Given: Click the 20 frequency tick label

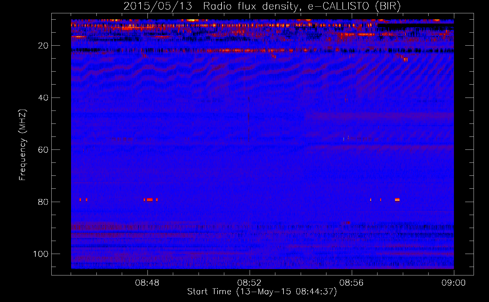Looking at the screenshot, I should coord(44,46).
